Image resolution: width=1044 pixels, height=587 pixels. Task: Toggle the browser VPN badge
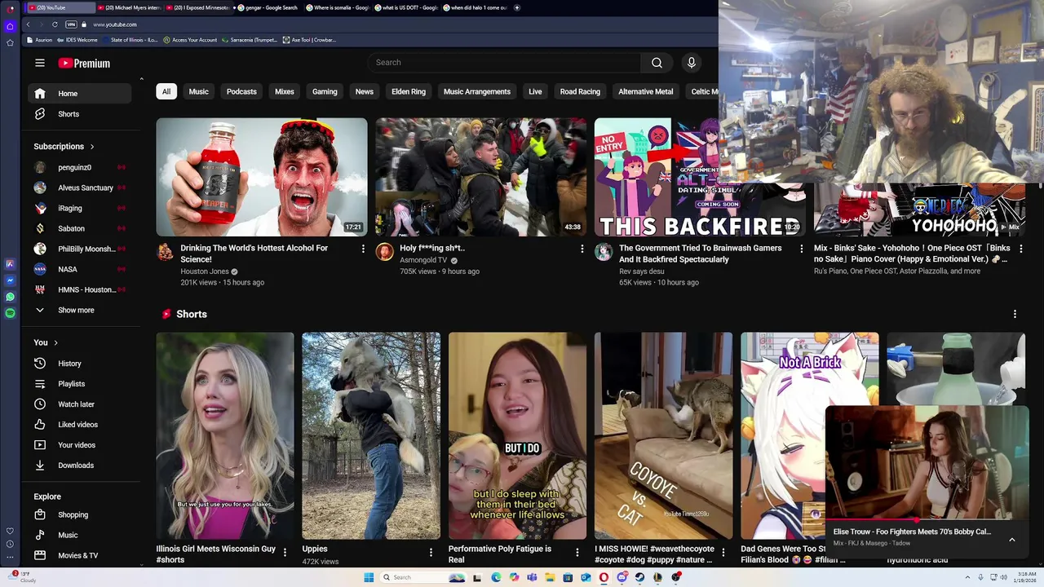pos(71,24)
